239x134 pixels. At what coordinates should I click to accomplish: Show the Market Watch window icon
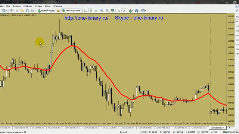click(12, 11)
